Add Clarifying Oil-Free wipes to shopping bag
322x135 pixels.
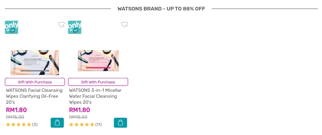coord(57,123)
